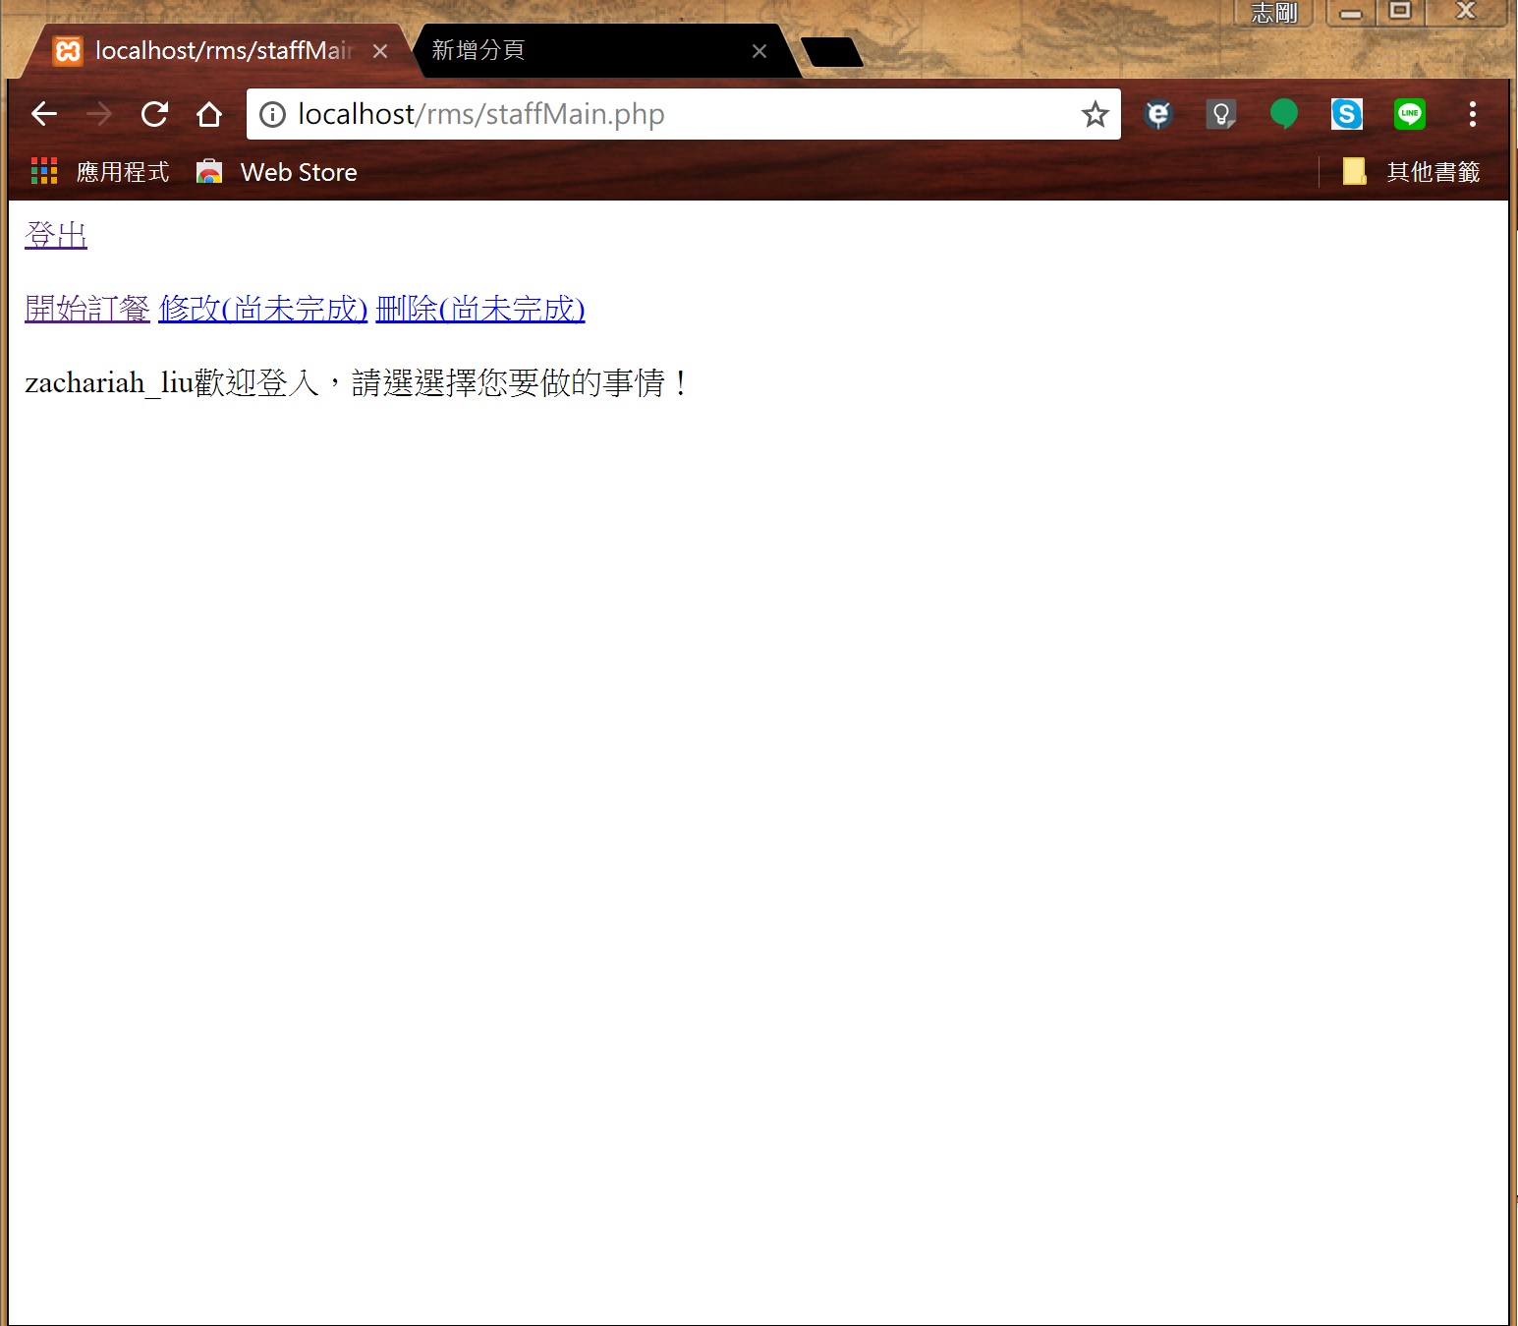Close the localhost/rms/staffMain tab
Image resolution: width=1518 pixels, height=1326 pixels.
tap(380, 51)
